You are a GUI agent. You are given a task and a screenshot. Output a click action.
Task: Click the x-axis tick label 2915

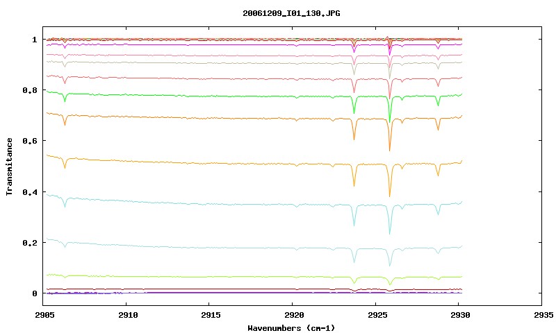click(x=211, y=315)
